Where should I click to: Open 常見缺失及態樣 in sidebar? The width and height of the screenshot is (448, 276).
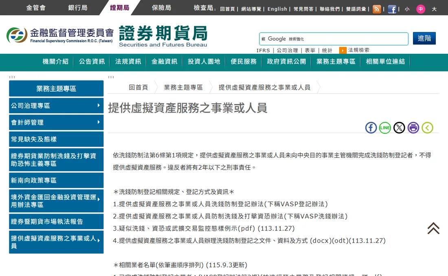tap(56, 139)
